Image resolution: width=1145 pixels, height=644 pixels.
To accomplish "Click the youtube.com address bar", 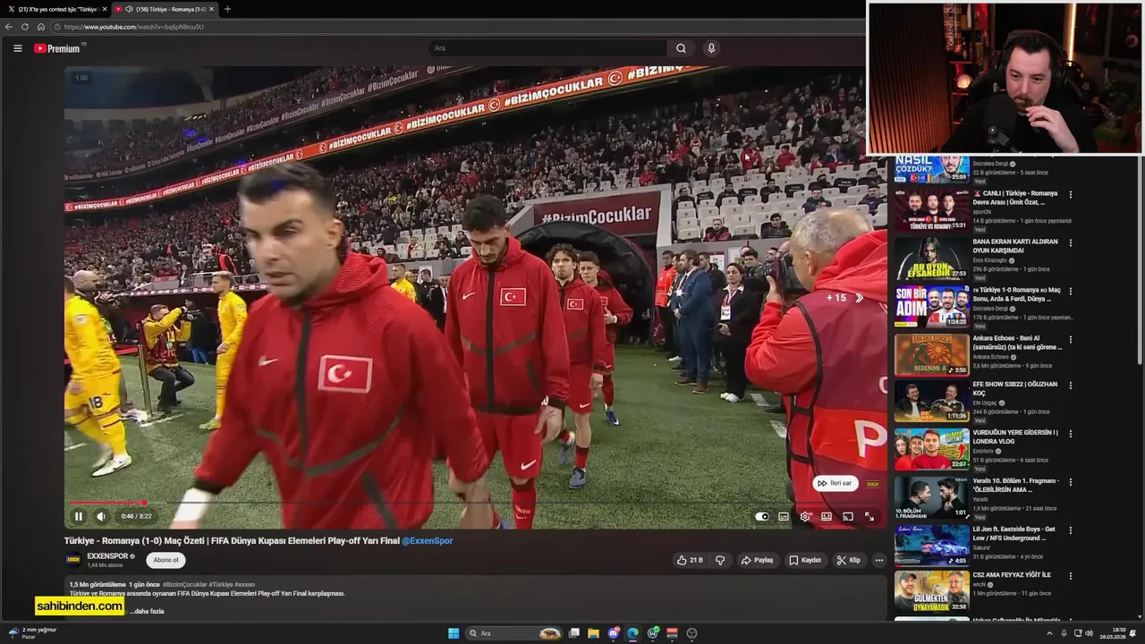I will point(456,27).
